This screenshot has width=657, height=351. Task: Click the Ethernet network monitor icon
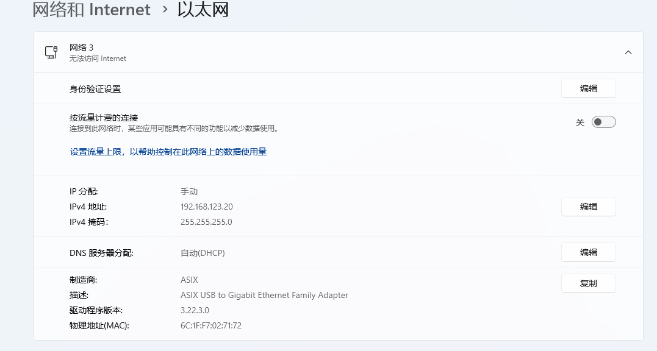click(x=51, y=52)
